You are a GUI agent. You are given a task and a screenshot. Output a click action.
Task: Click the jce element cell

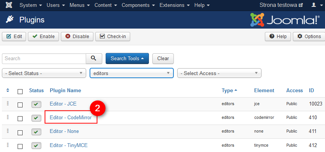pyautogui.click(x=257, y=104)
